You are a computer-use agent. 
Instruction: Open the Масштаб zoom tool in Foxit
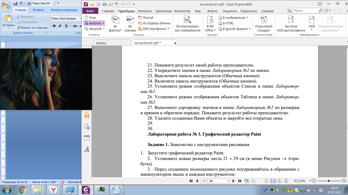94,29
